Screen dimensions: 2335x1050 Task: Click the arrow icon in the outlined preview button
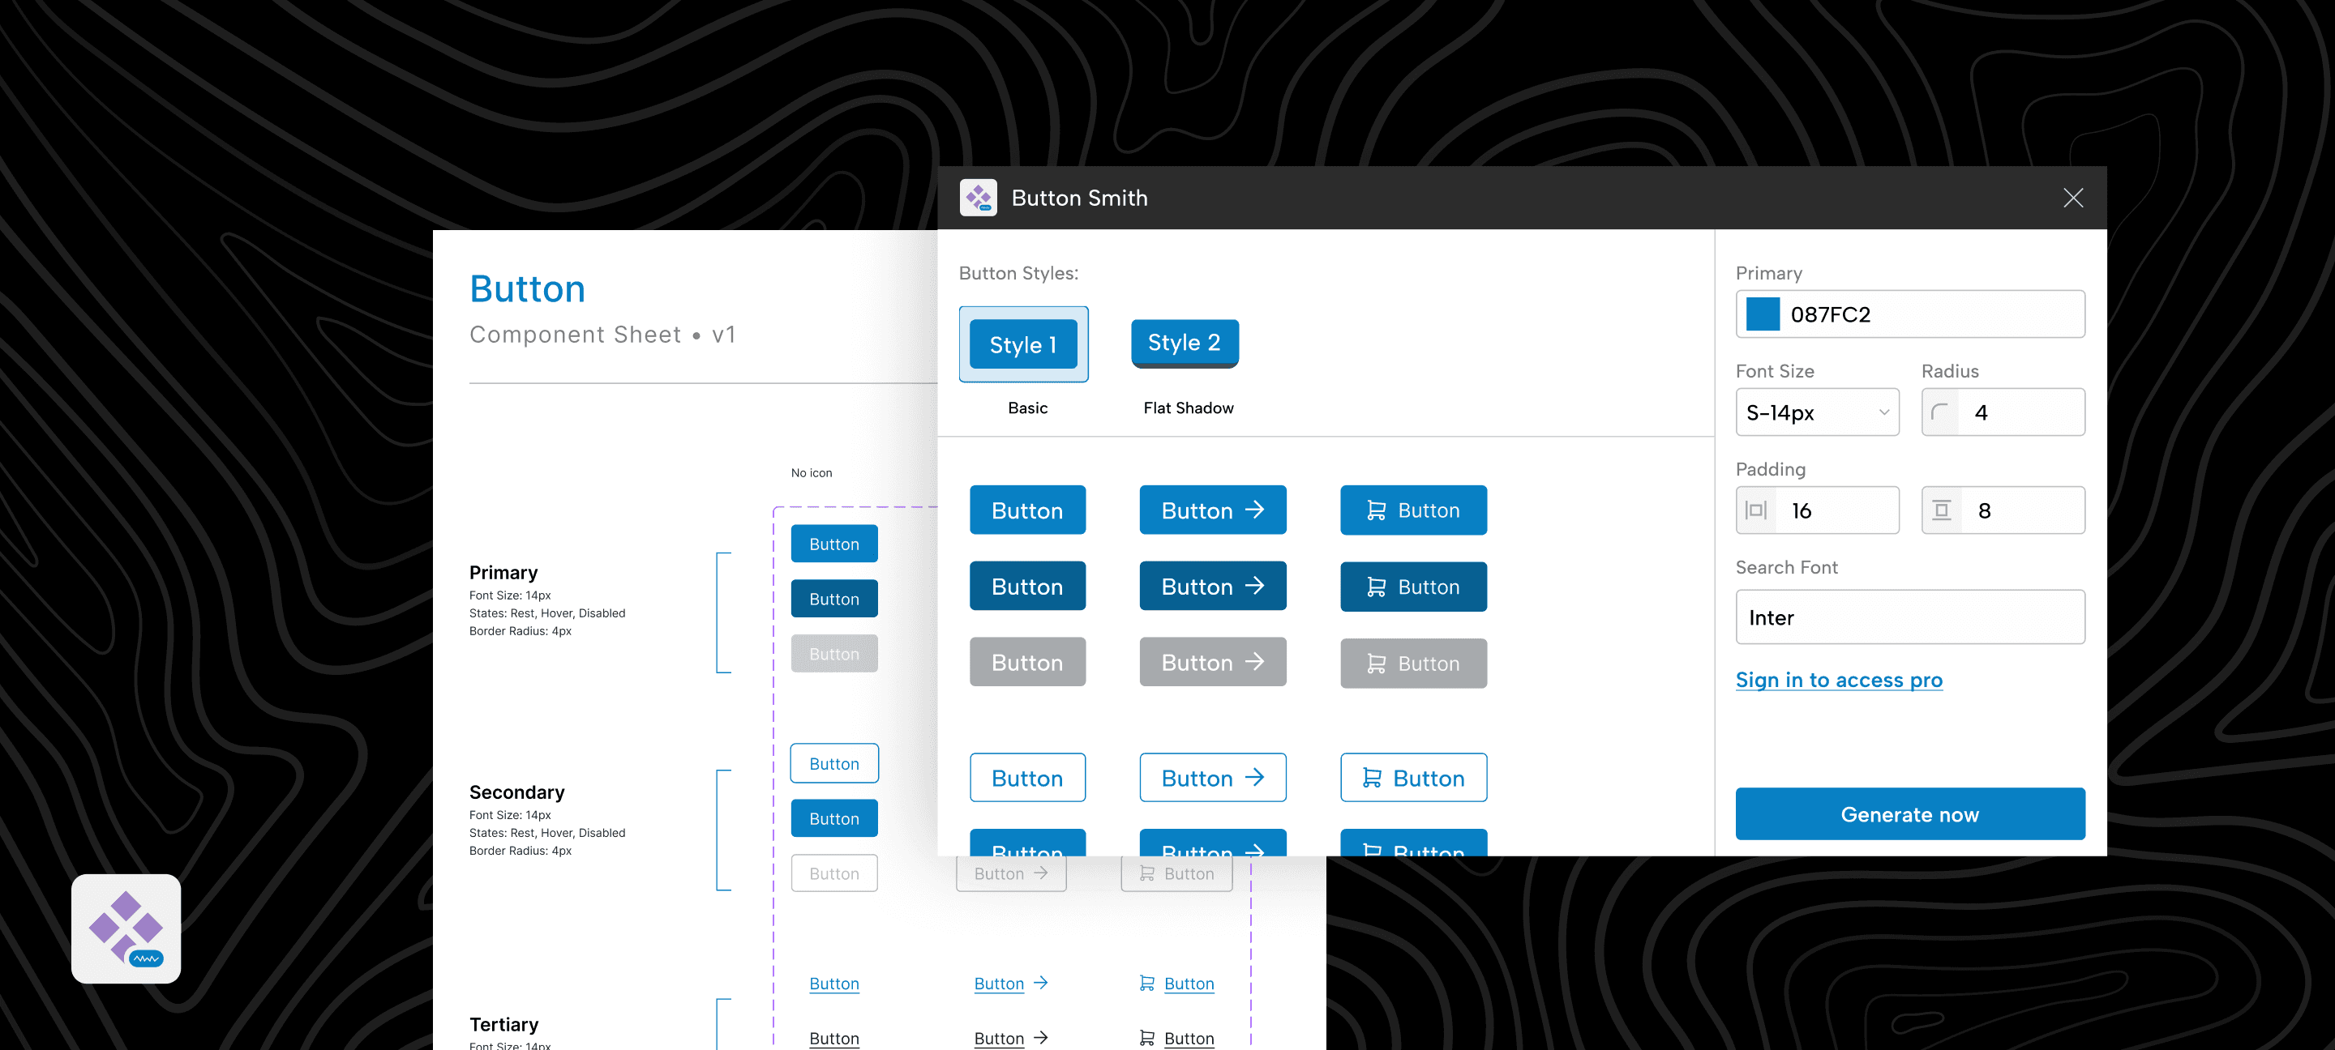(x=1254, y=777)
